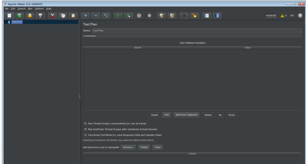Click the yellow warning log icon
The height and width of the screenshot is (164, 306).
282,15
